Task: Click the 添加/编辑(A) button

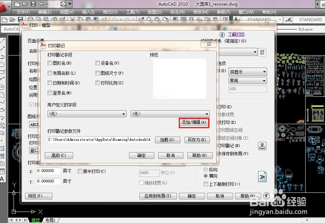Action: (x=194, y=122)
